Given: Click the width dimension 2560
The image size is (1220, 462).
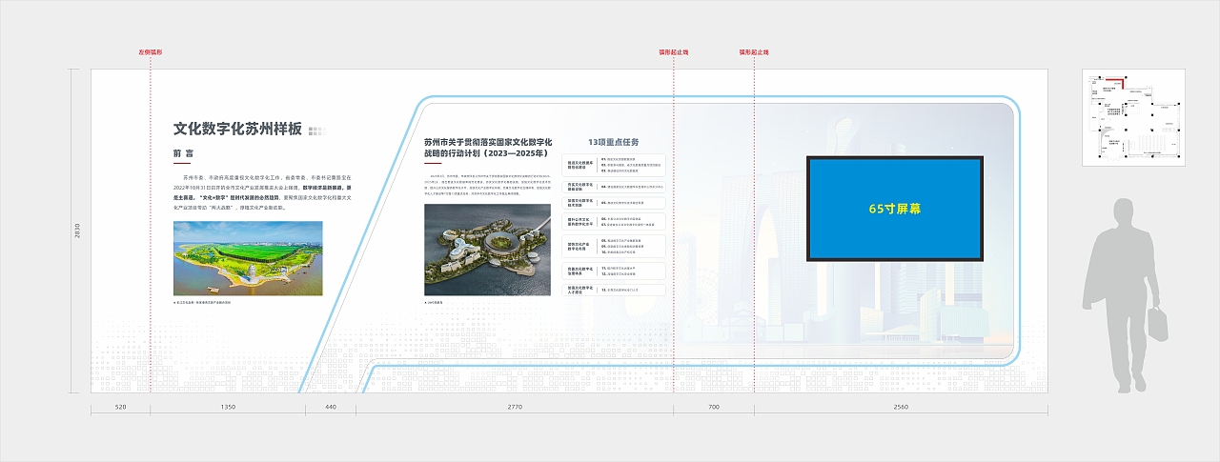Looking at the screenshot, I should (x=901, y=408).
